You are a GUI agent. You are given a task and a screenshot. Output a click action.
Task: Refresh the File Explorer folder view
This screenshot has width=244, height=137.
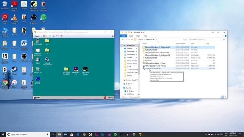tap(186, 40)
